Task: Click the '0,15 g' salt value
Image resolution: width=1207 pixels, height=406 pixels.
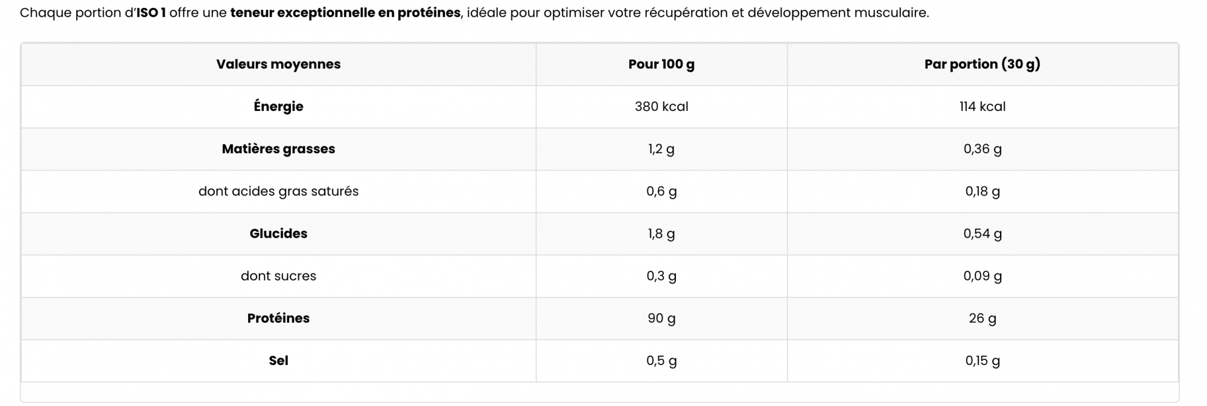Action: point(982,361)
